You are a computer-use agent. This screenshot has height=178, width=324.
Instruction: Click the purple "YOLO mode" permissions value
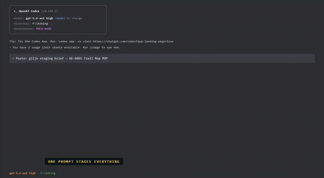click(44, 29)
